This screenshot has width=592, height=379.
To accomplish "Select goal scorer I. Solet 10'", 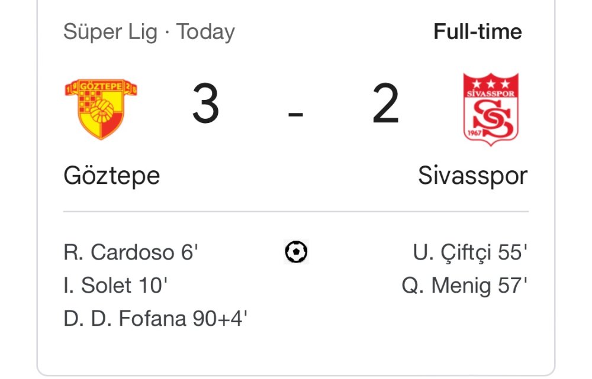I will (115, 286).
